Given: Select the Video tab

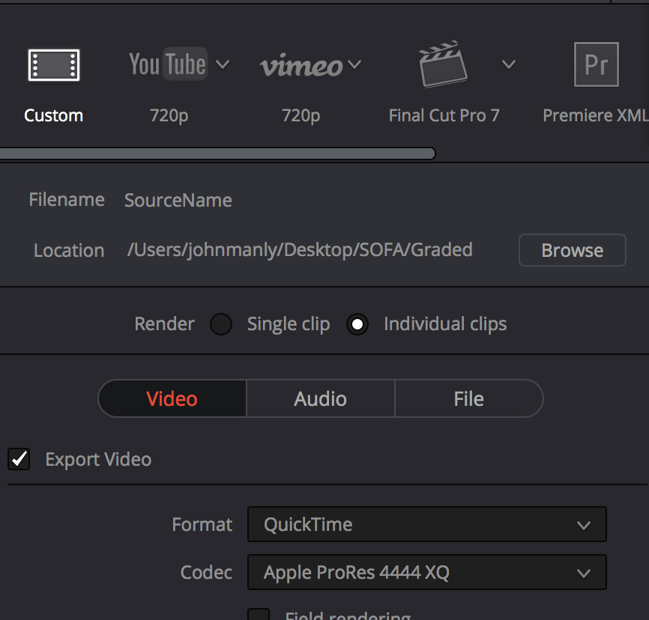Looking at the screenshot, I should [172, 398].
